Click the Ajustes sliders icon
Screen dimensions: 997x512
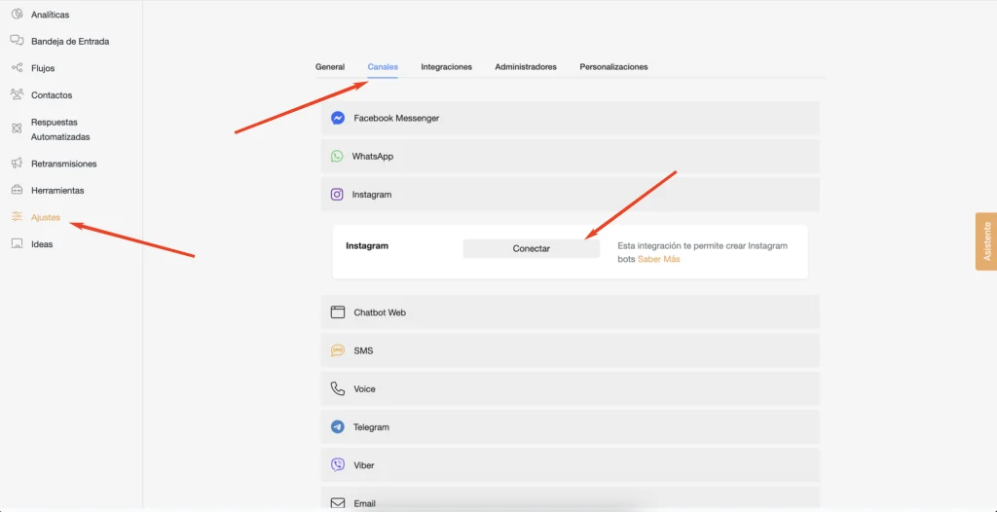point(18,216)
